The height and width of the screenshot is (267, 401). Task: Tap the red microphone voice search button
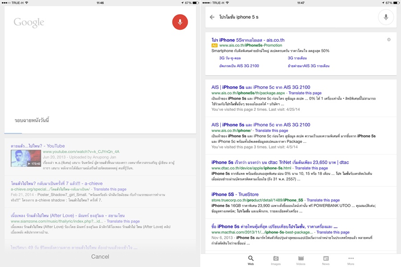tap(180, 22)
